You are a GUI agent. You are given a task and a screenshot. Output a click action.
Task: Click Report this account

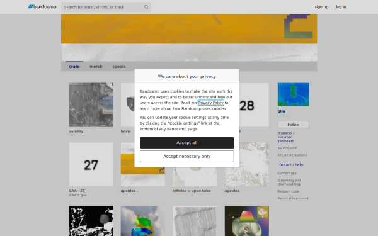[x=293, y=198]
